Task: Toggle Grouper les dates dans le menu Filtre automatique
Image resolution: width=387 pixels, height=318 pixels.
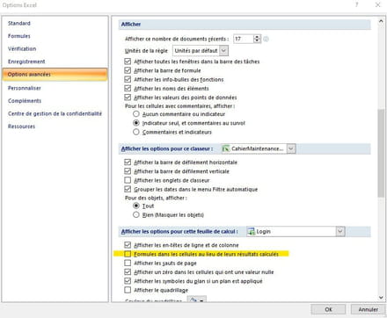Action: tap(128, 189)
